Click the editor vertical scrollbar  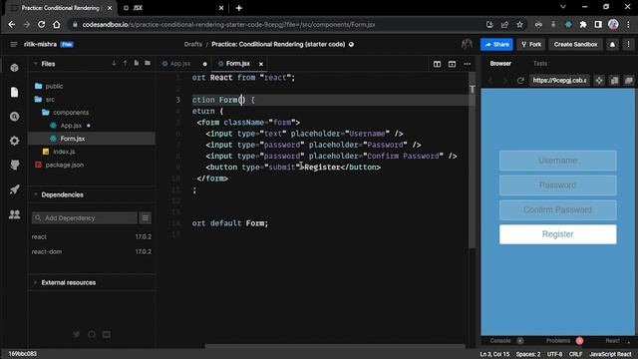[472, 161]
